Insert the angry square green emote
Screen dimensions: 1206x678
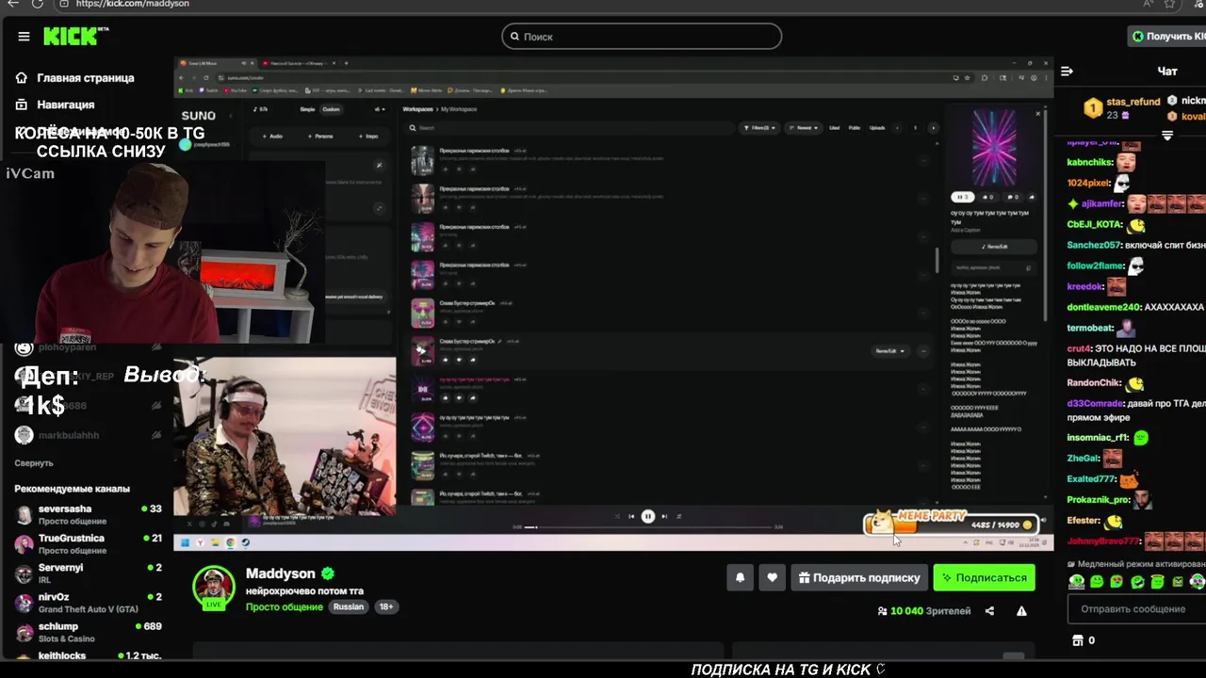coord(1178,582)
